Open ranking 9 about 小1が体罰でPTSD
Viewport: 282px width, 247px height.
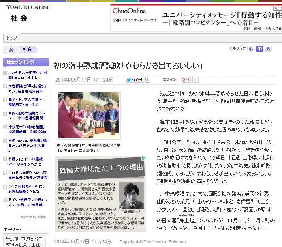point(26,189)
